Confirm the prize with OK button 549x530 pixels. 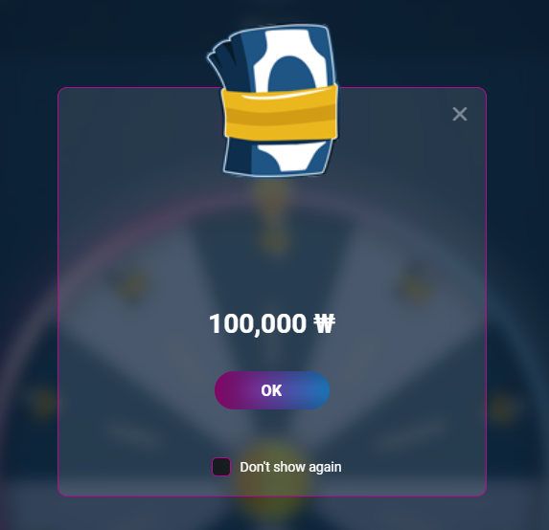click(x=272, y=390)
